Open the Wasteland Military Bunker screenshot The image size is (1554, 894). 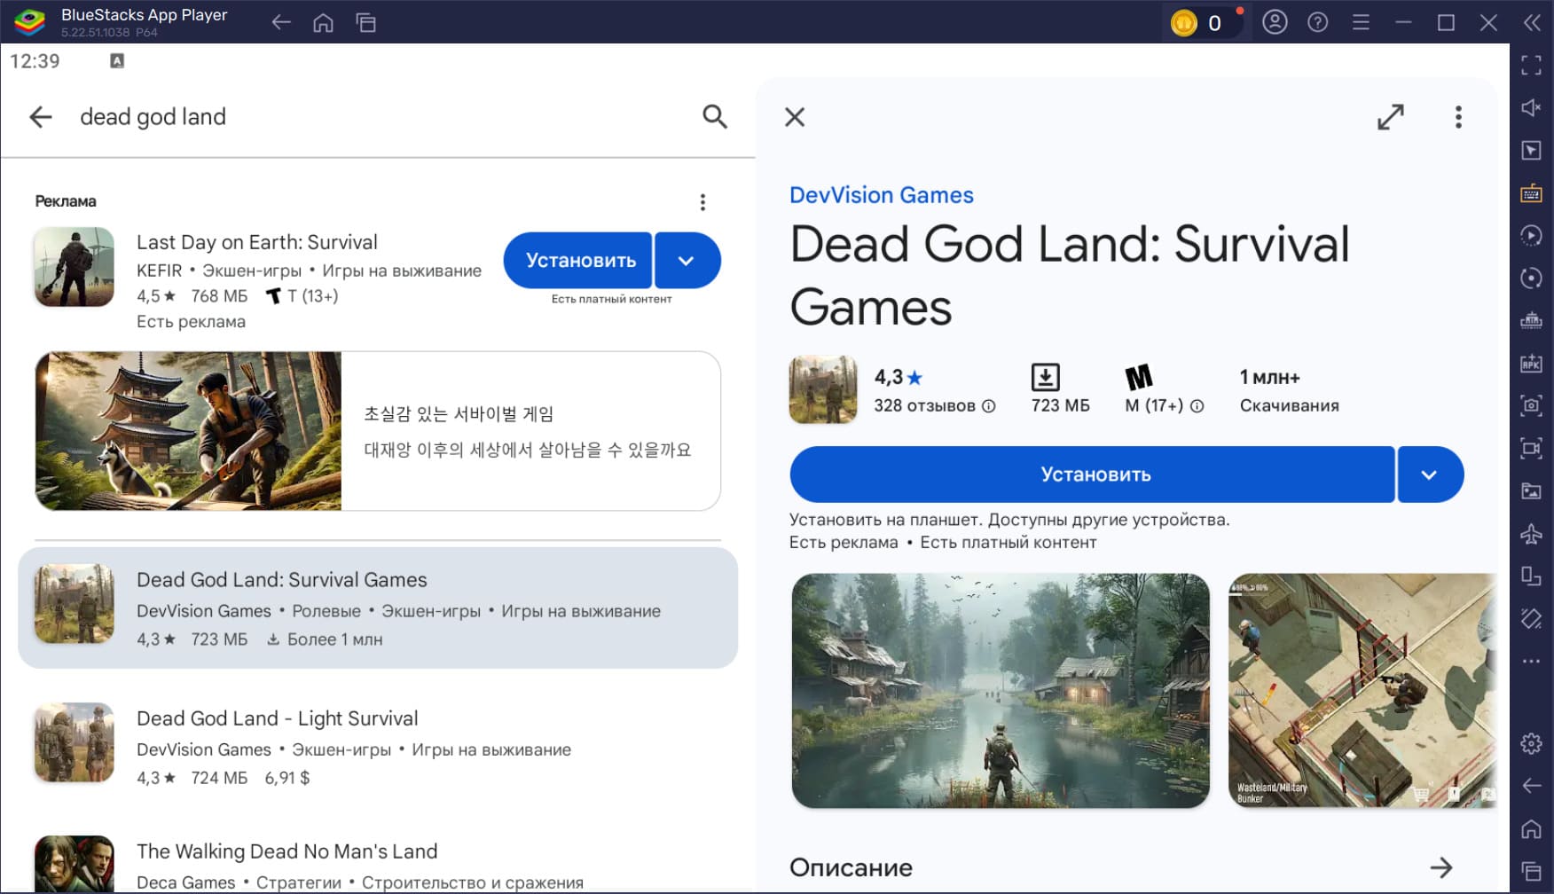[1362, 691]
